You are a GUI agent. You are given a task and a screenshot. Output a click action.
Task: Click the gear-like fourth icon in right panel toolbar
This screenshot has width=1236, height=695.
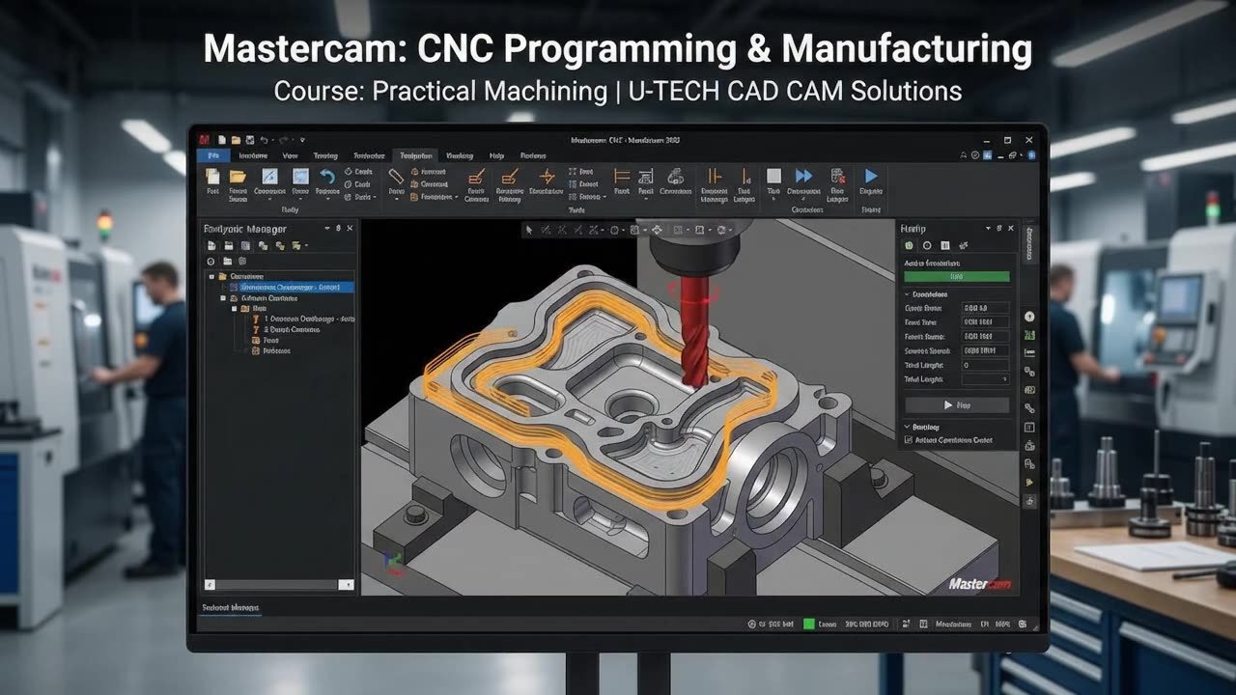coord(964,245)
